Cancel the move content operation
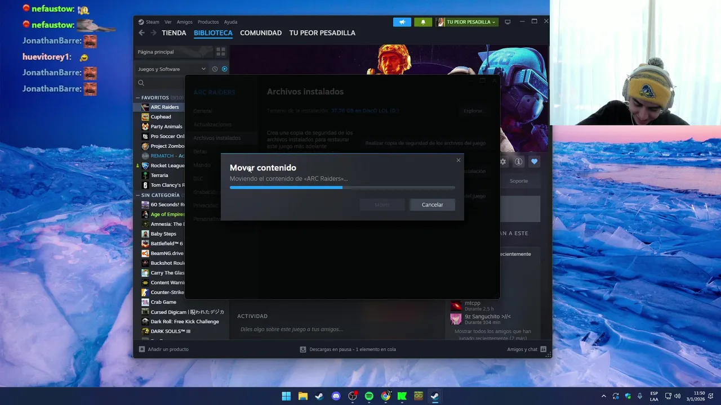721x405 pixels. 432,205
